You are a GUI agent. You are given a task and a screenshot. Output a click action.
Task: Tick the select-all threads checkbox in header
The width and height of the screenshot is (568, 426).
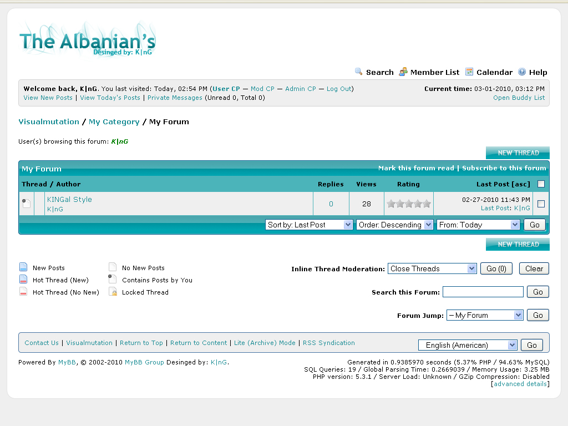click(x=541, y=184)
